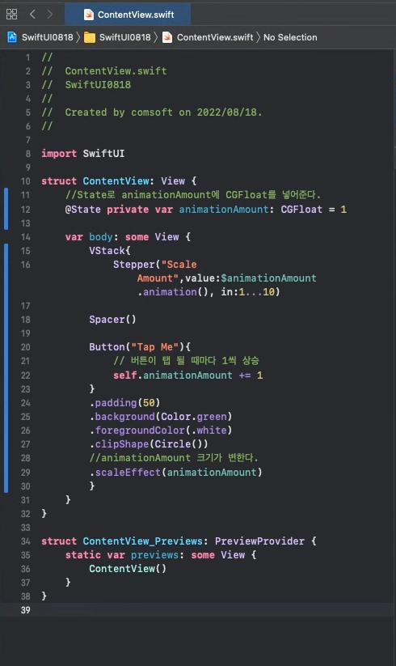Screen dimensions: 396x666
Task: Open SwiftUI0818 folder breadcrumb item
Action: coord(125,37)
